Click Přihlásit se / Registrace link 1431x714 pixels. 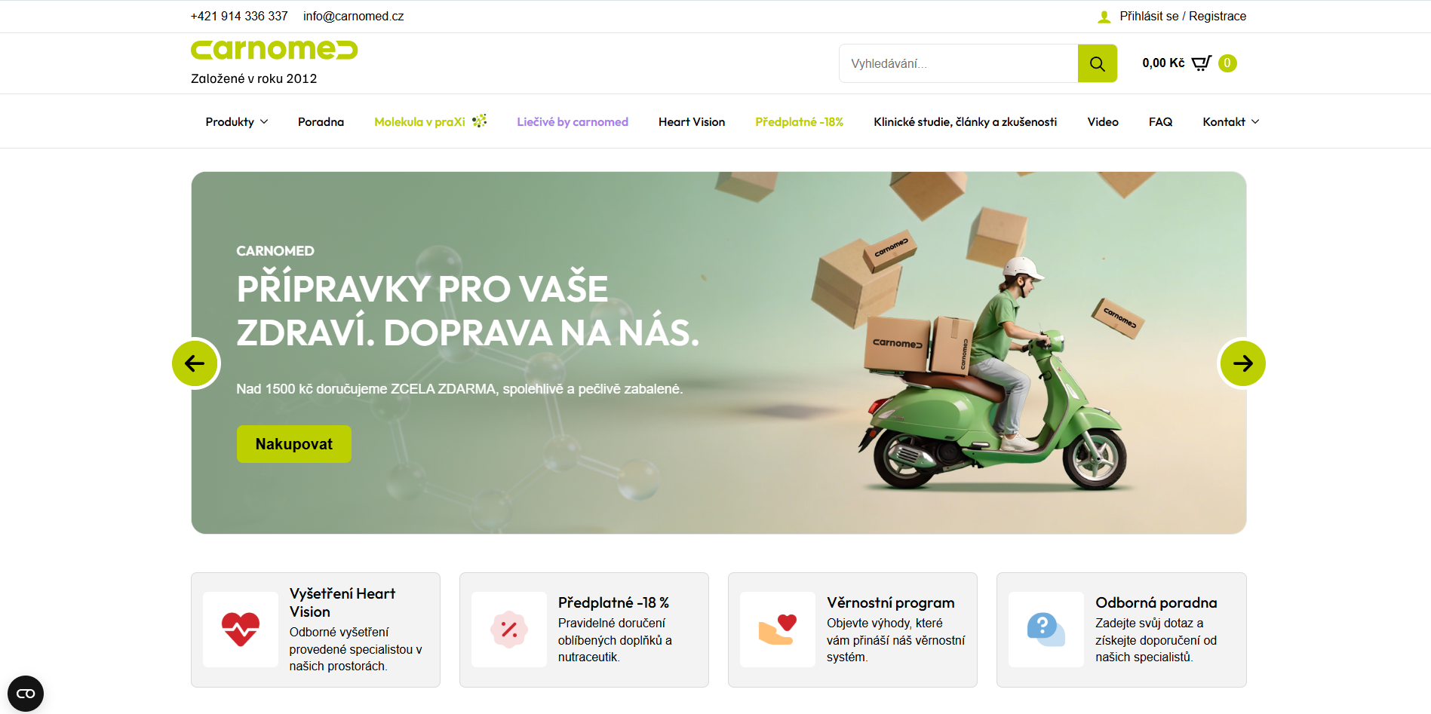tap(1183, 17)
